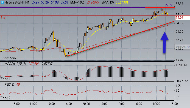Screen dimensions: 190x108
Task: Select the large blue up arrow annotation
Action: click(164, 43)
